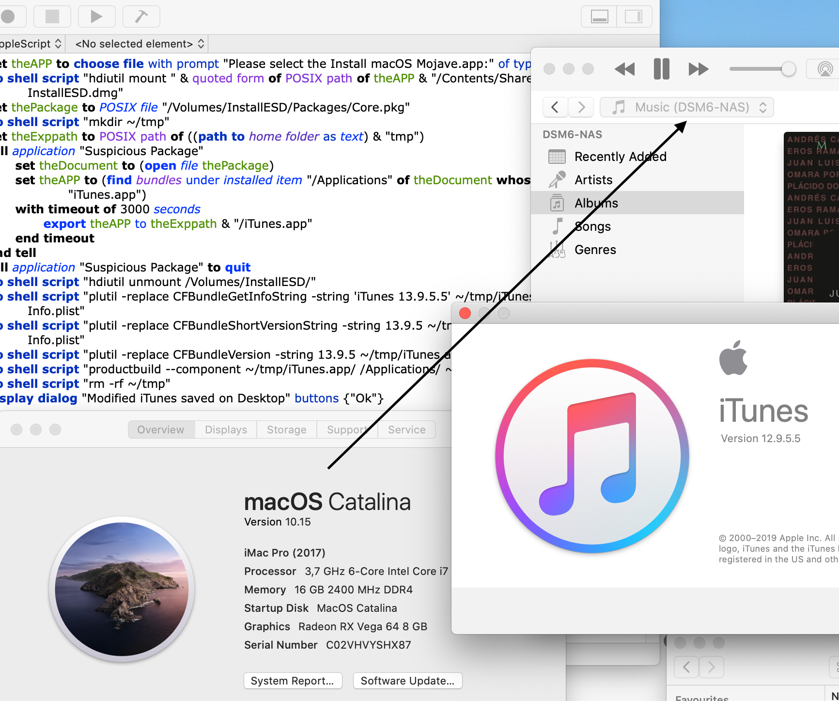Go back in the bottom Finder window

pyautogui.click(x=686, y=667)
